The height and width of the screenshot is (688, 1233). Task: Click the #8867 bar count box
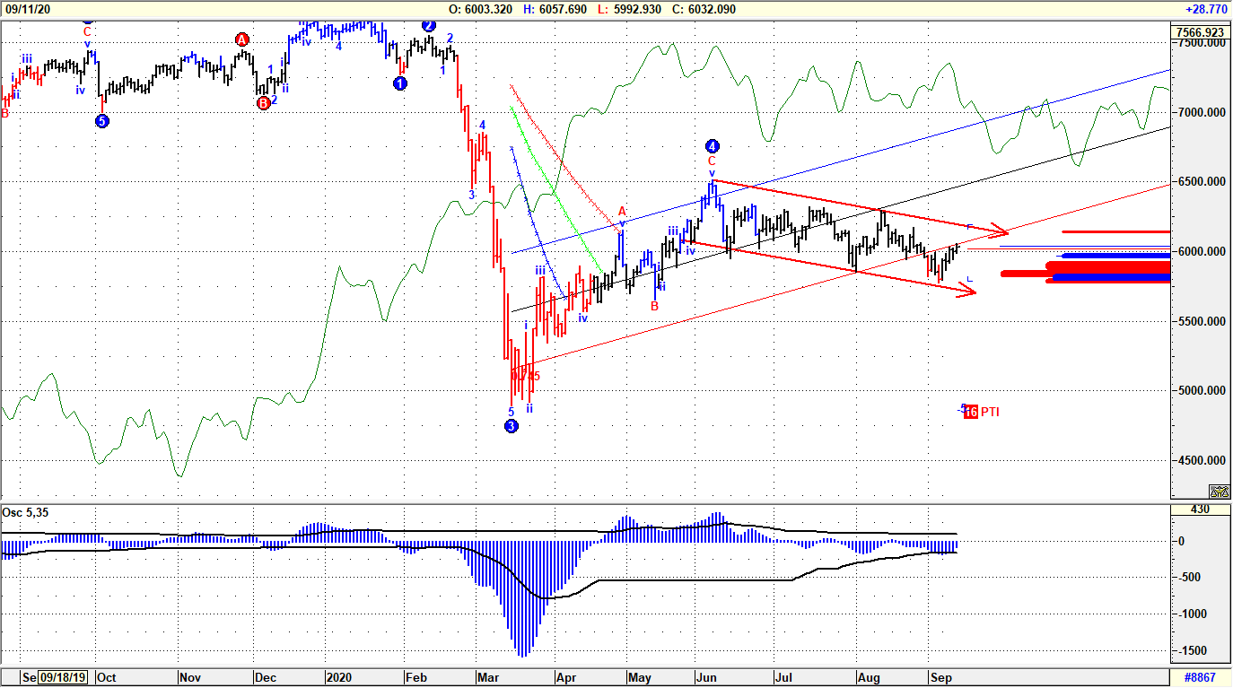[1202, 678]
